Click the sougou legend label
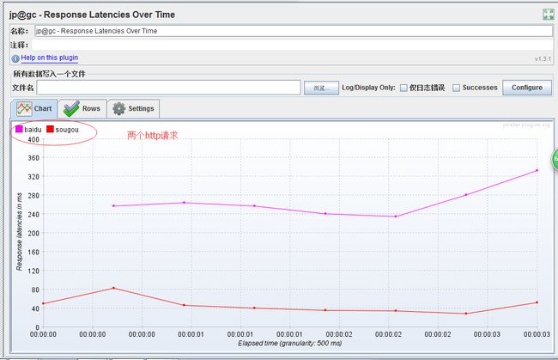Viewport: 558px width, 360px height. tap(67, 130)
